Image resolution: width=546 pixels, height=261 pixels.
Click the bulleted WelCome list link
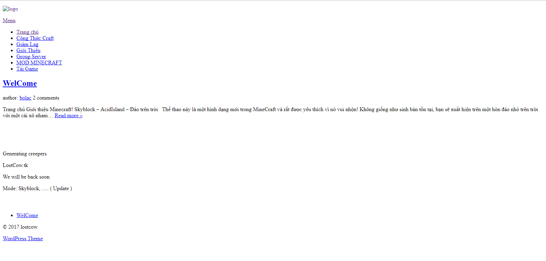[x=27, y=215]
